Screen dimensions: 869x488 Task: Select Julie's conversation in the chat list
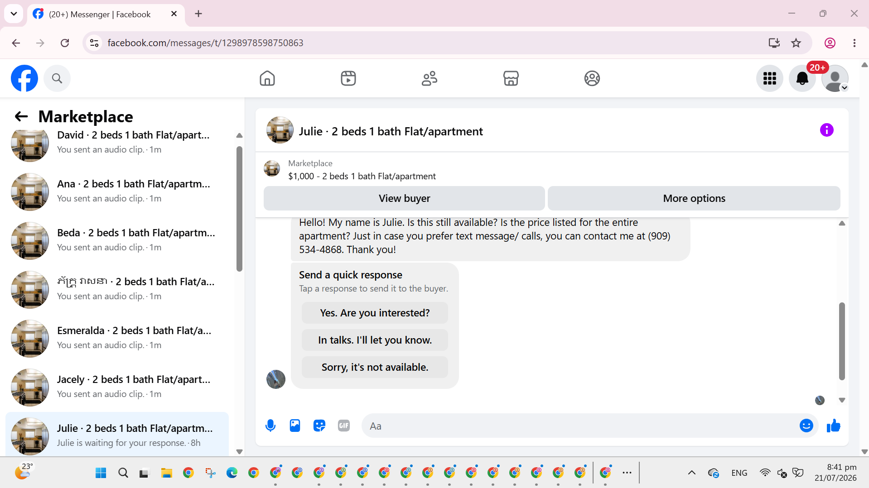[117, 435]
